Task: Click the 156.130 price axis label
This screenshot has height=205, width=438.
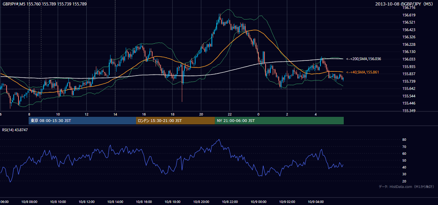Action: [x=409, y=52]
